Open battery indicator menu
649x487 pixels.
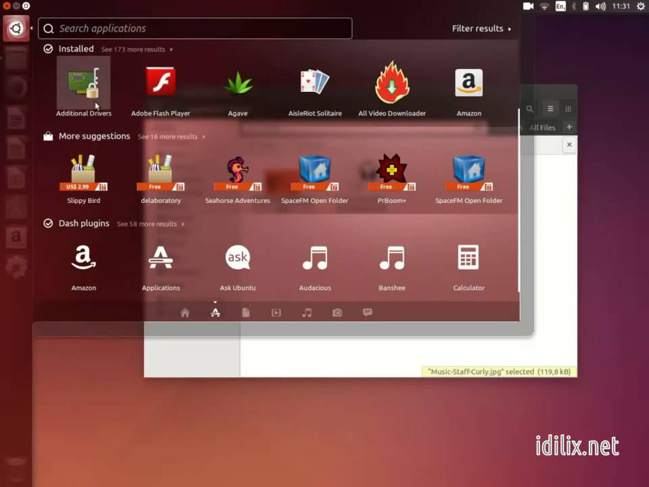[585, 6]
